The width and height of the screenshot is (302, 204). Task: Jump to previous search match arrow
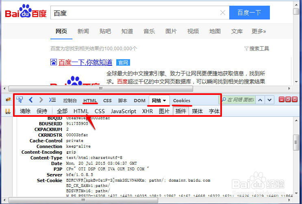pos(260,100)
